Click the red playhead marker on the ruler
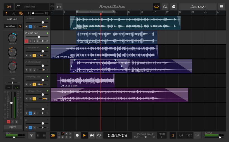 tap(101, 14)
